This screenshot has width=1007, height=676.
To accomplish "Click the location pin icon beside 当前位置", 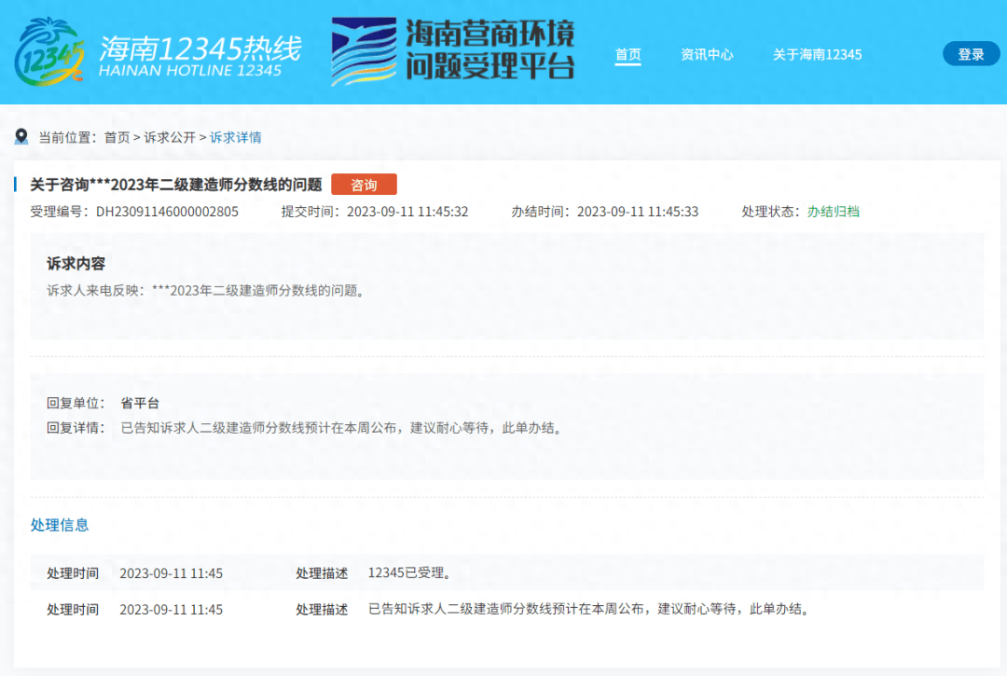I will (21, 137).
